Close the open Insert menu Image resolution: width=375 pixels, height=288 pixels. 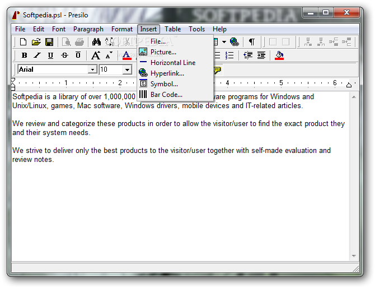148,29
